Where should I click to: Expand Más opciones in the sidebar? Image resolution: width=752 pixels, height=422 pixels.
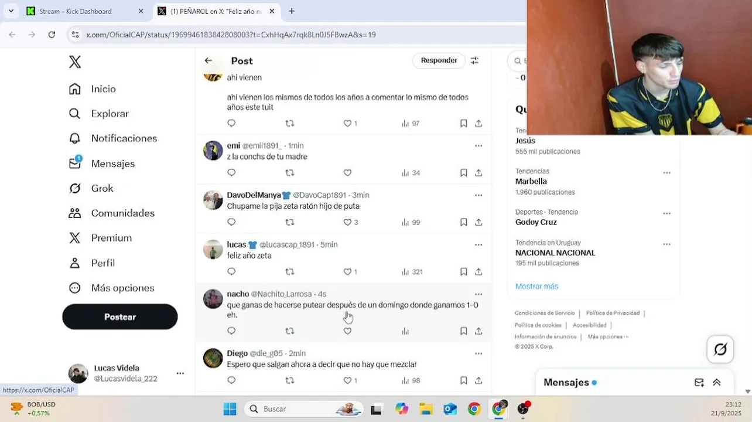click(111, 288)
